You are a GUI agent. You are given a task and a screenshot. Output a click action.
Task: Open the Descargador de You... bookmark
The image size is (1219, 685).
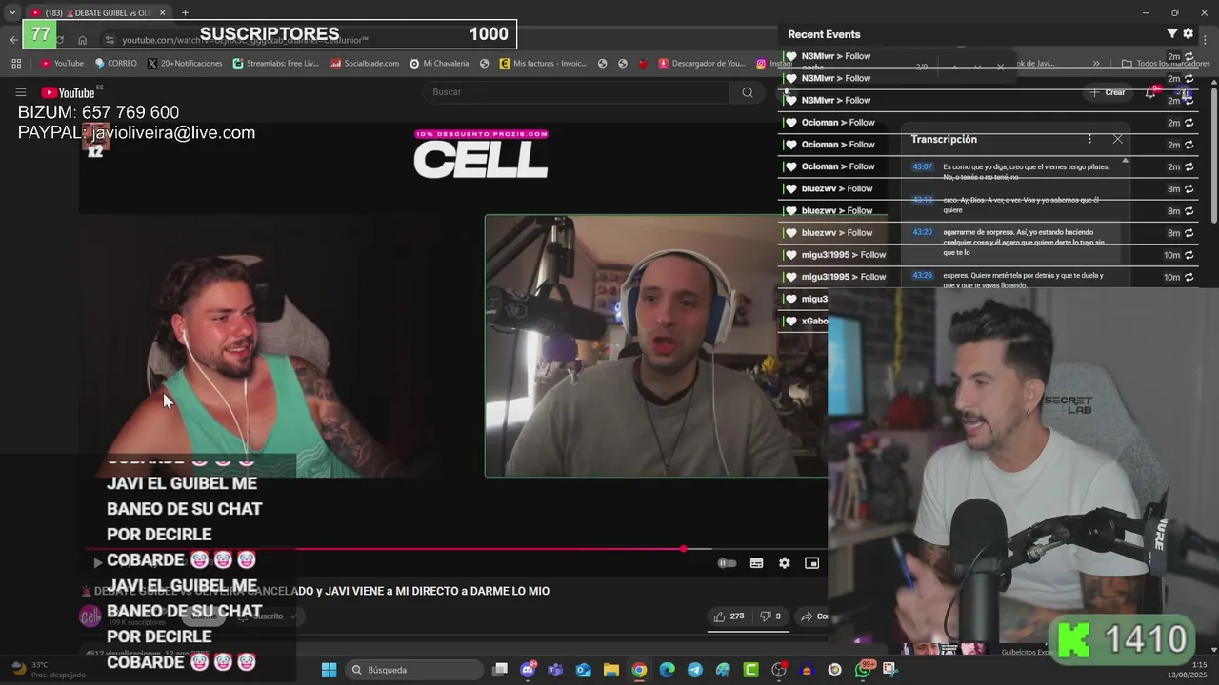[x=702, y=64]
